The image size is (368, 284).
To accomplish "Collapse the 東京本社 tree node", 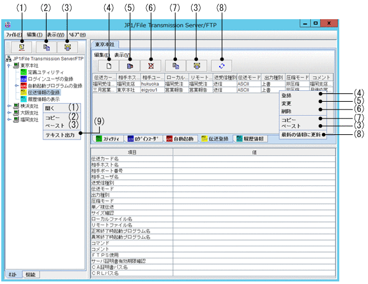I will 9,65.
